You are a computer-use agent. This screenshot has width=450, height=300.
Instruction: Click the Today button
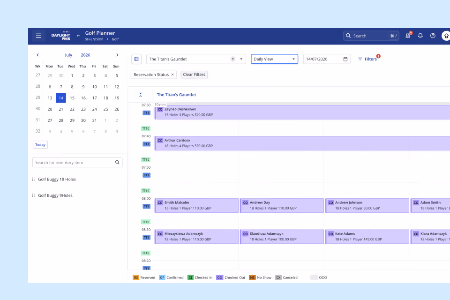pyautogui.click(x=40, y=145)
